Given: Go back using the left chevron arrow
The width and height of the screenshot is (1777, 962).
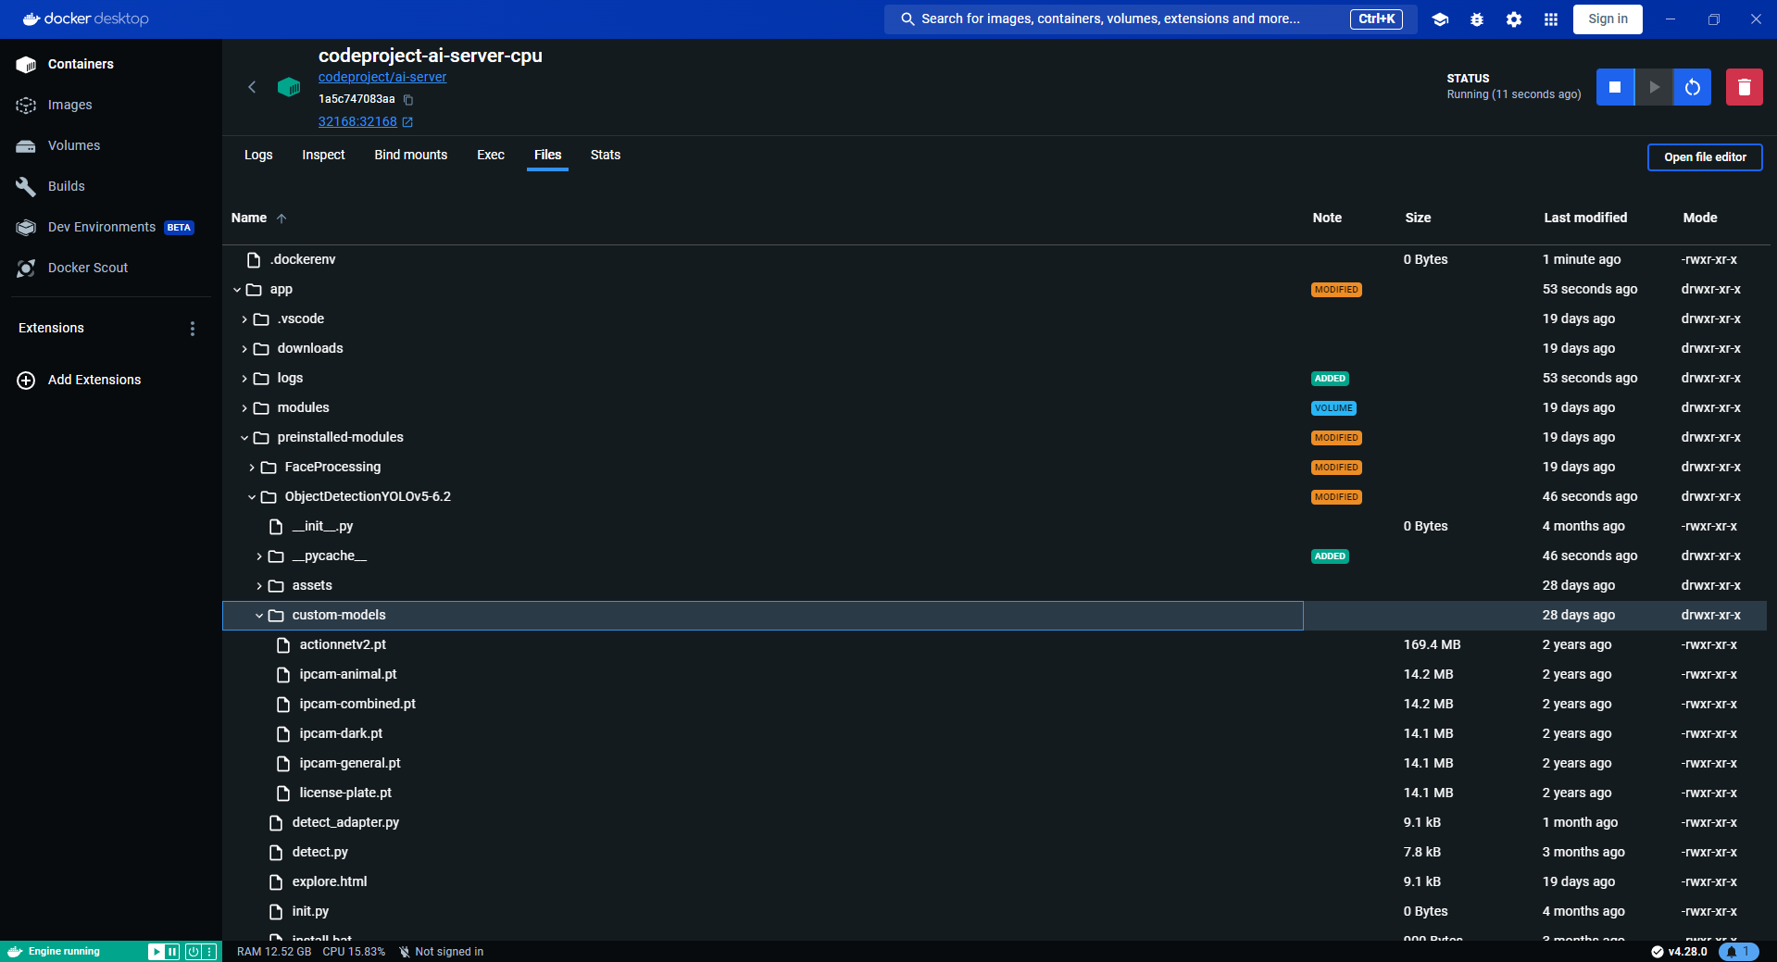Looking at the screenshot, I should (252, 87).
